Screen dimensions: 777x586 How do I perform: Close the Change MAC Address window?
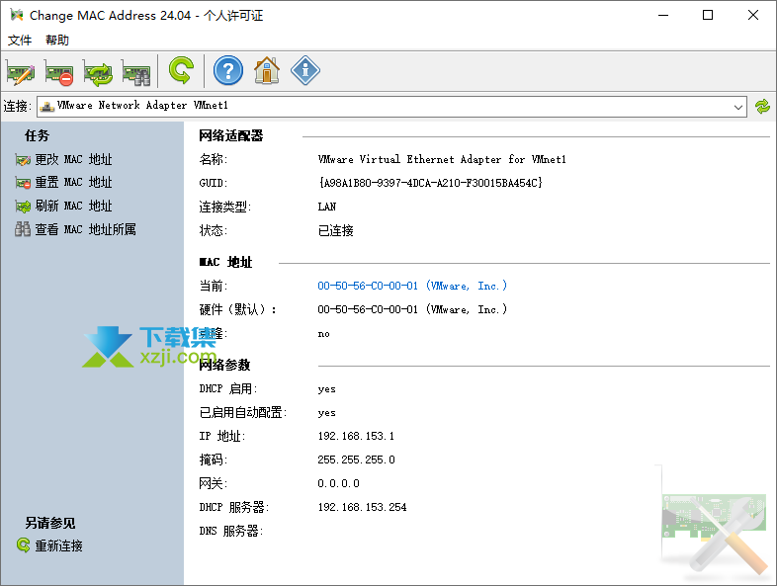752,16
